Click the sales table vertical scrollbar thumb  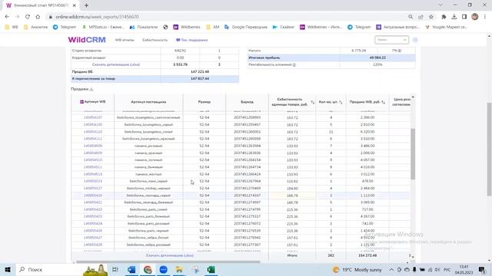(413, 153)
